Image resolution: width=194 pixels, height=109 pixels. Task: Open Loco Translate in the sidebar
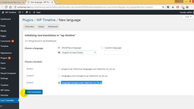point(7,100)
